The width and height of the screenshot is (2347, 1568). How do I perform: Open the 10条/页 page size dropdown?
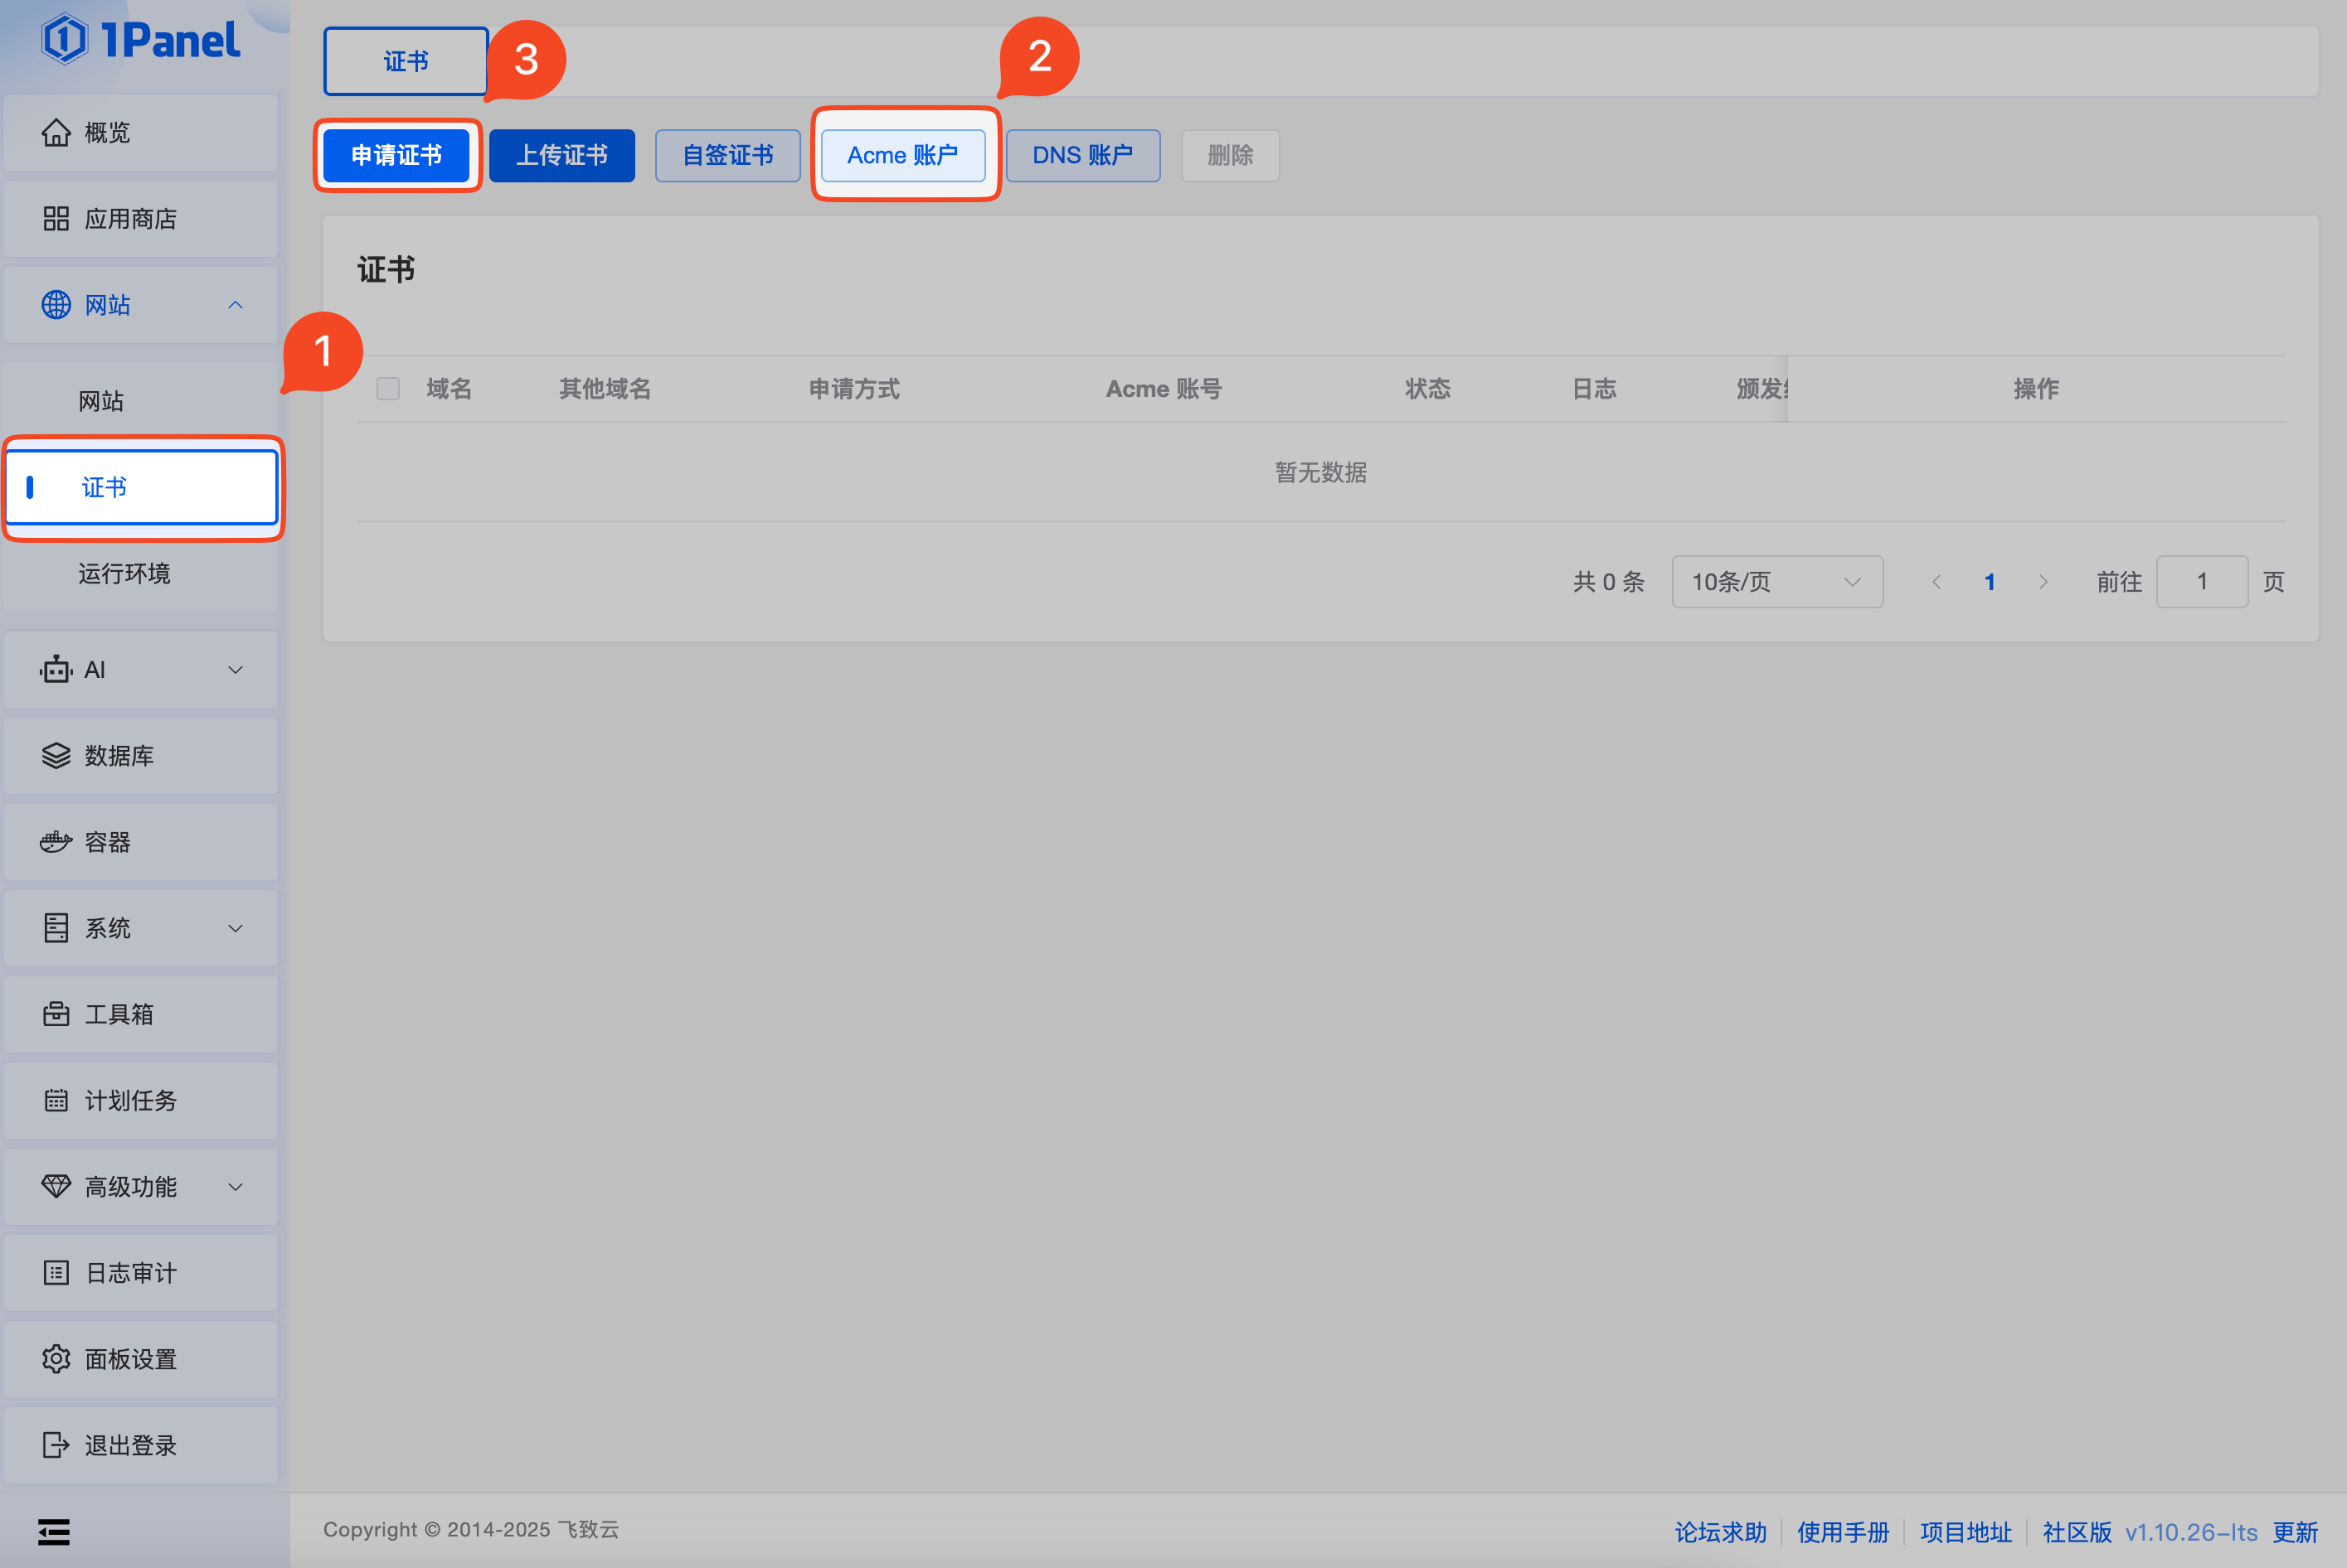coord(1776,582)
